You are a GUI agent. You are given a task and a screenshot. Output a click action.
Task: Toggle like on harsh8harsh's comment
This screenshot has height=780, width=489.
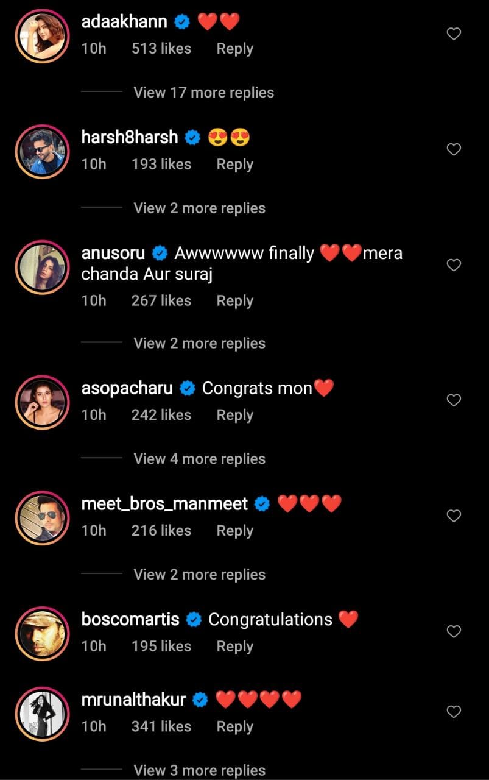(454, 149)
